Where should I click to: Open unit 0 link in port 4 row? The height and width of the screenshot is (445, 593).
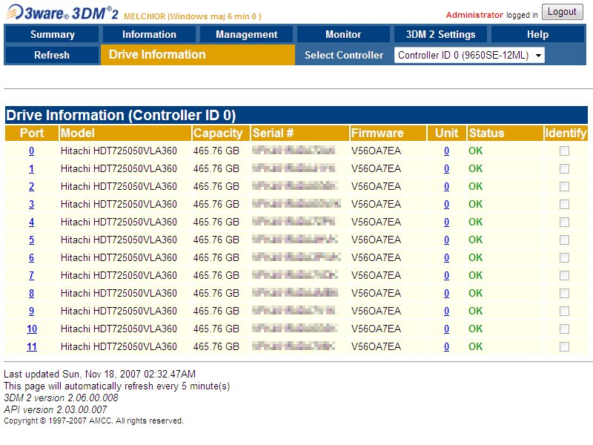pos(447,222)
